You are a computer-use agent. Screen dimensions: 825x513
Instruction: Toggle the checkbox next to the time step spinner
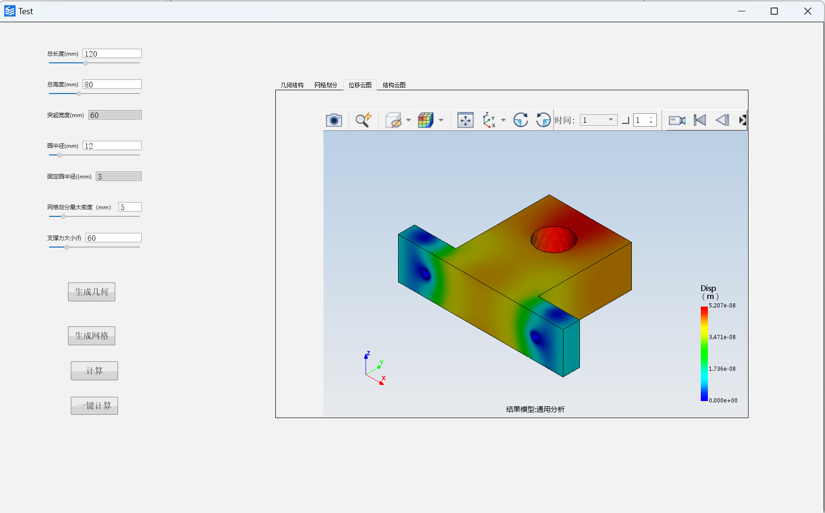click(626, 120)
